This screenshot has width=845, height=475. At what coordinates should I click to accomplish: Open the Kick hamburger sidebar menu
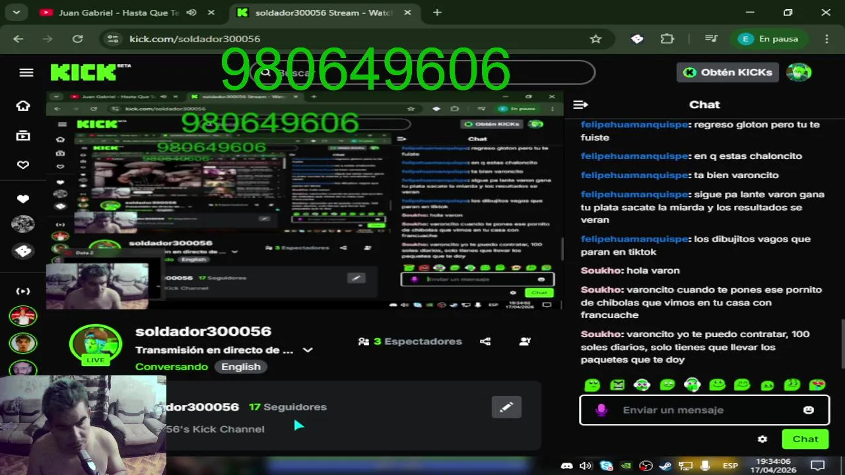click(x=26, y=73)
